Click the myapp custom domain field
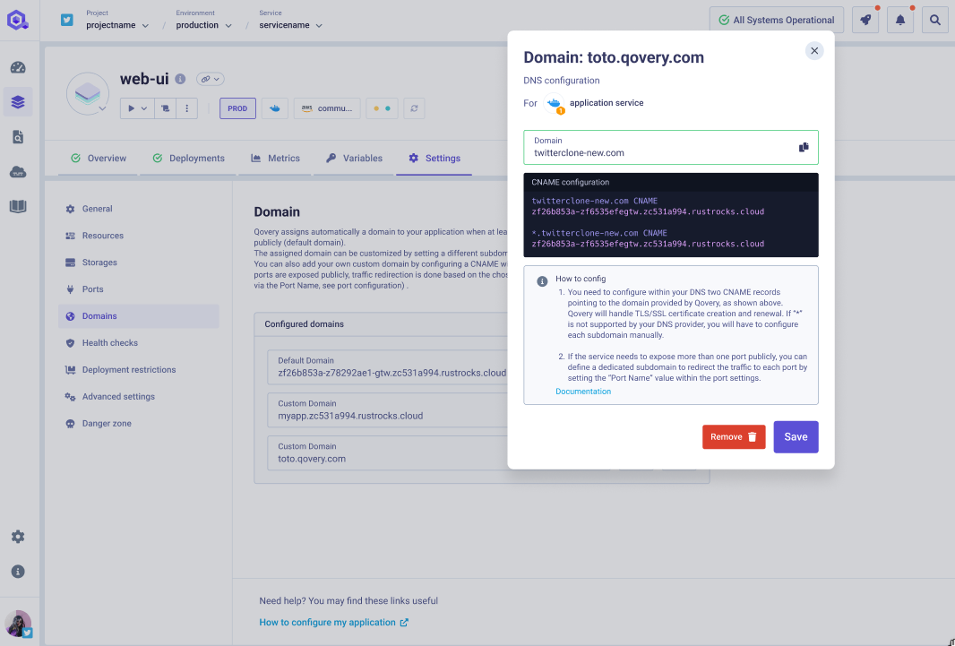The width and height of the screenshot is (955, 646). (387, 410)
